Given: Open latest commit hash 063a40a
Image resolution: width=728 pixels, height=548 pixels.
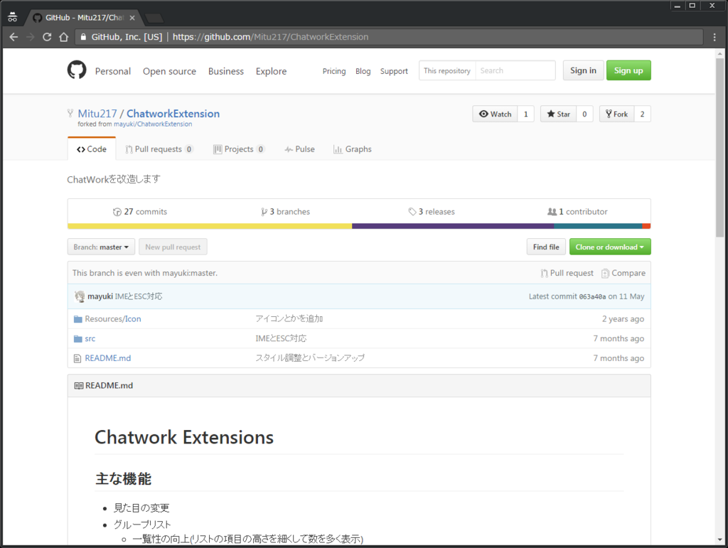Looking at the screenshot, I should [x=592, y=297].
